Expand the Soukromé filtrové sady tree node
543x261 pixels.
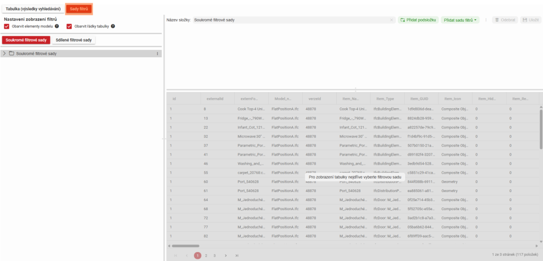click(x=4, y=54)
